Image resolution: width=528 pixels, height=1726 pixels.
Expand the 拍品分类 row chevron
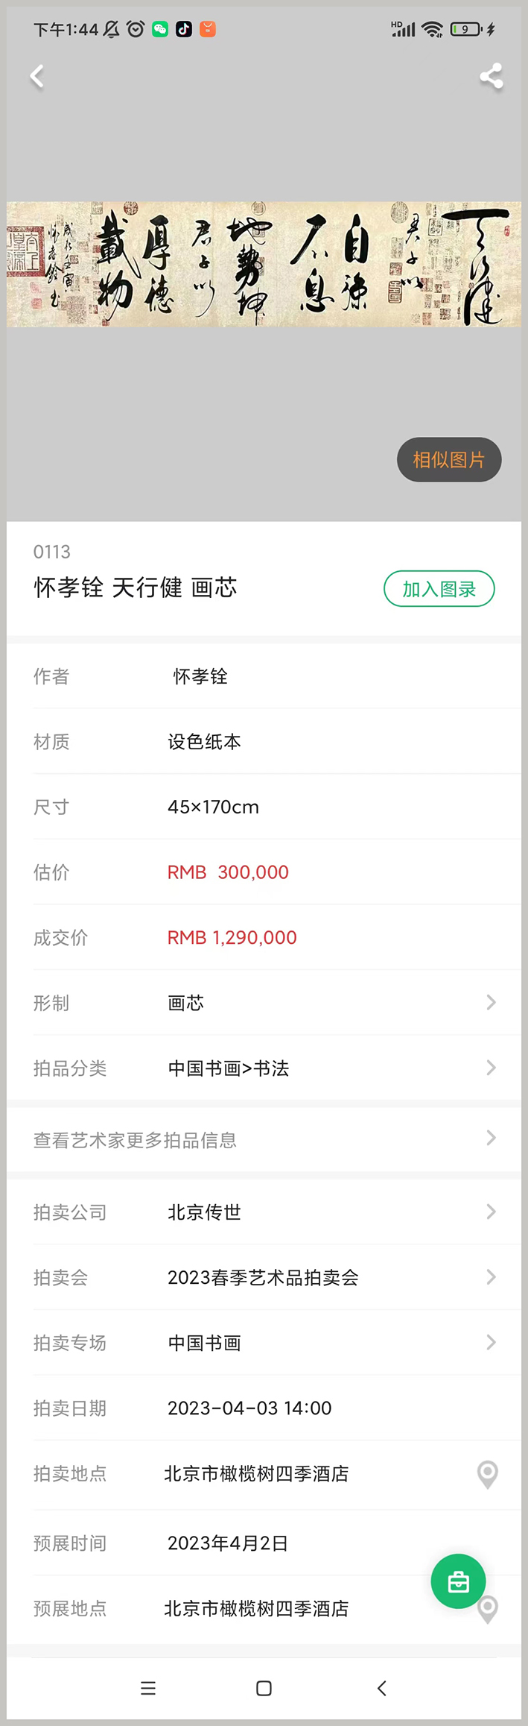coord(491,1068)
